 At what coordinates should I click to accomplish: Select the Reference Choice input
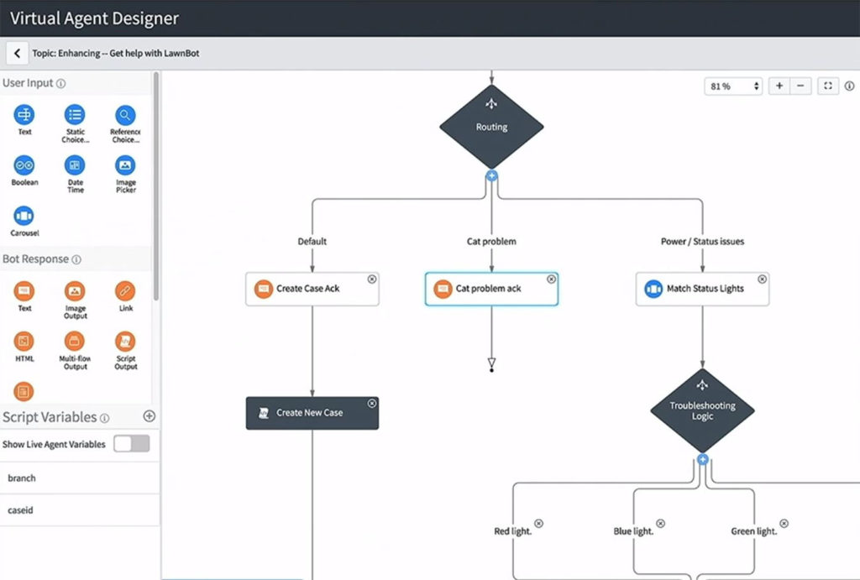pos(124,116)
